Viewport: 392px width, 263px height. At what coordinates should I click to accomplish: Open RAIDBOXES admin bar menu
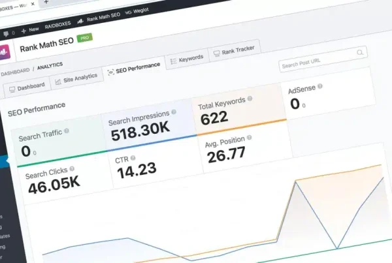[57, 25]
